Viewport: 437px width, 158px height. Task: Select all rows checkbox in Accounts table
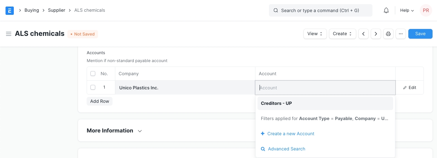coord(93,73)
